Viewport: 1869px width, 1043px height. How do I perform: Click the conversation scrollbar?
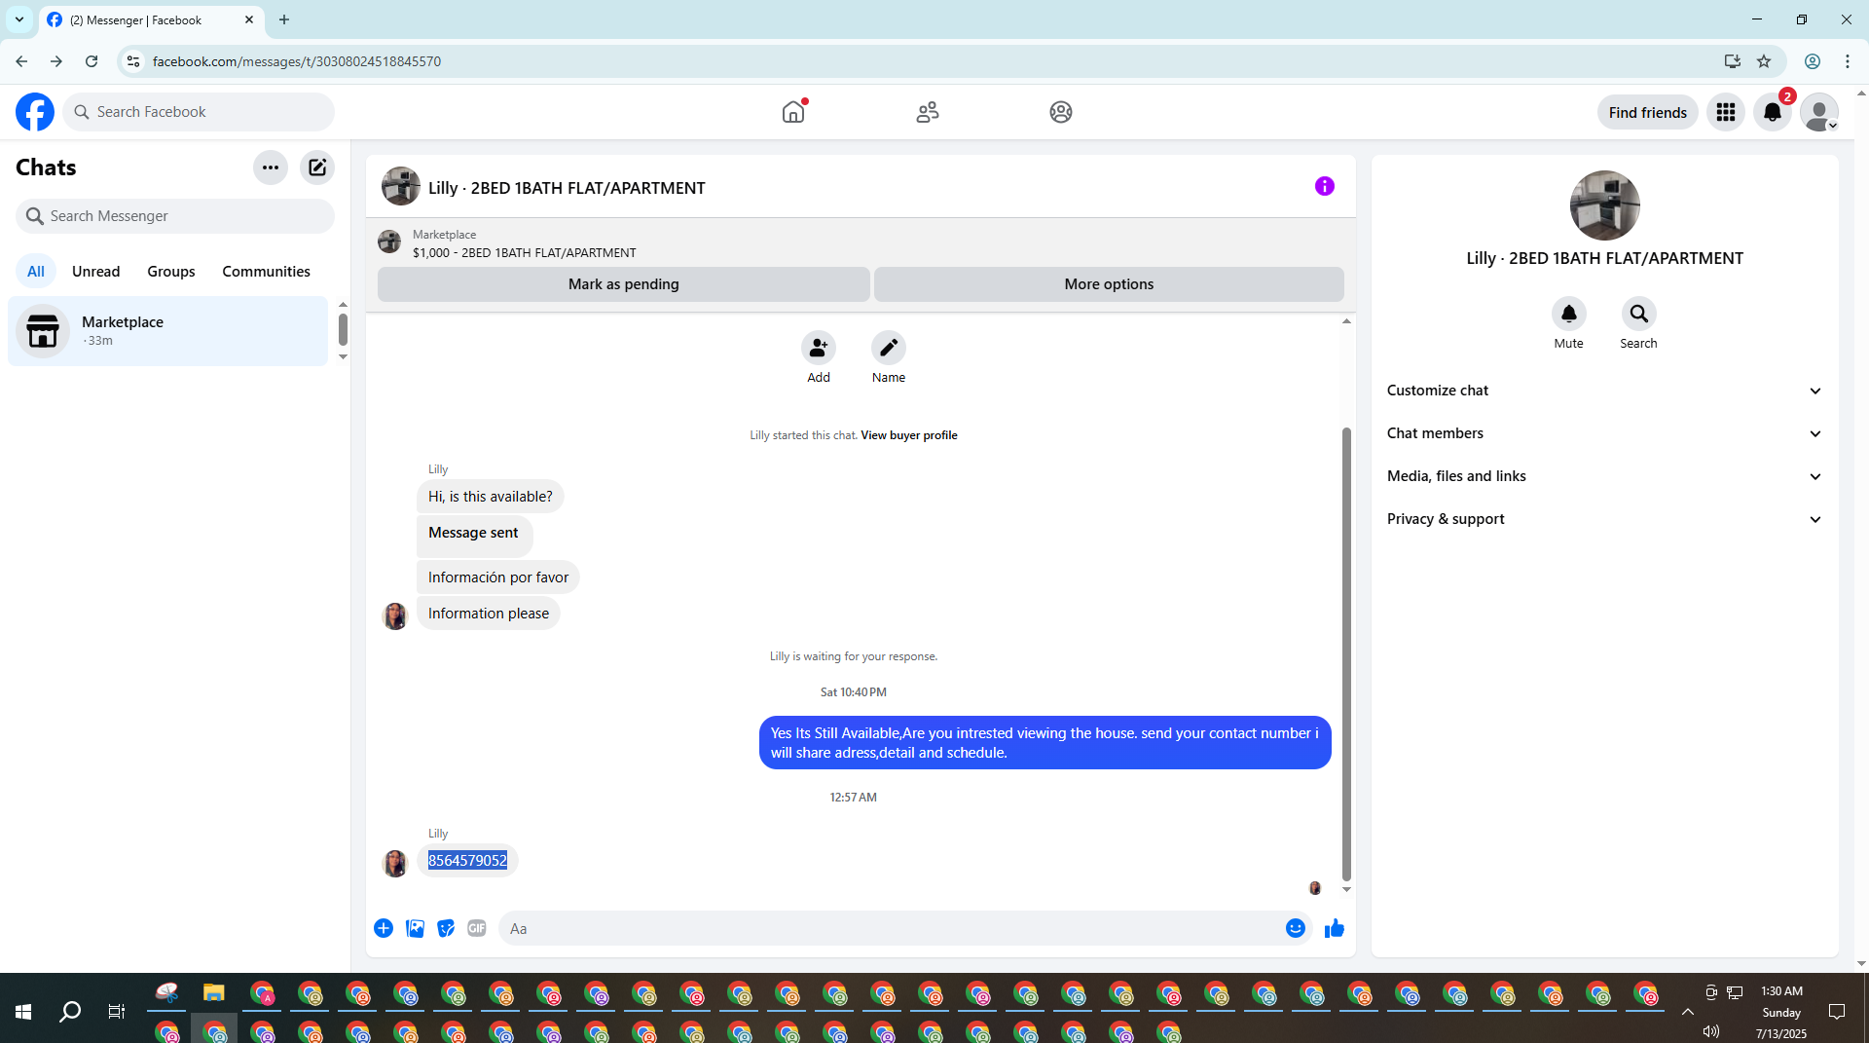1346,652
